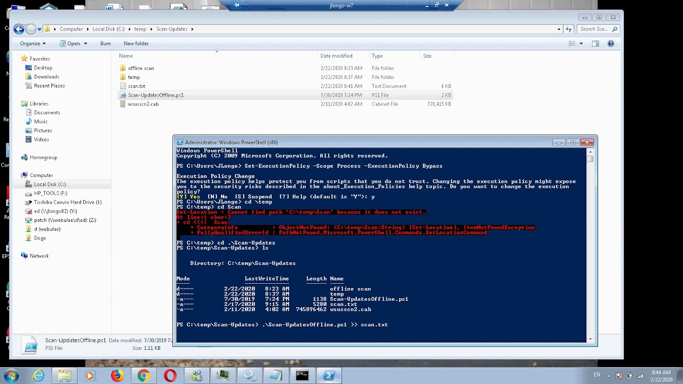This screenshot has width=683, height=384.
Task: Open Downloads under Favorites
Action: tap(46, 77)
